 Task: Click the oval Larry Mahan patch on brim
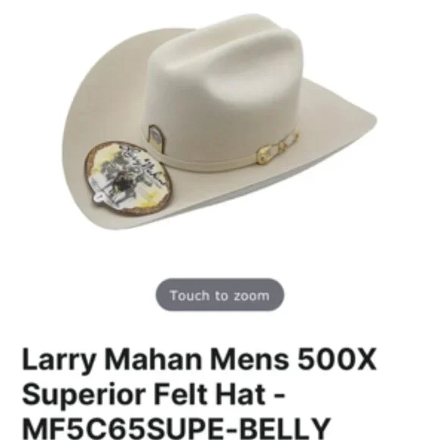[128, 178]
